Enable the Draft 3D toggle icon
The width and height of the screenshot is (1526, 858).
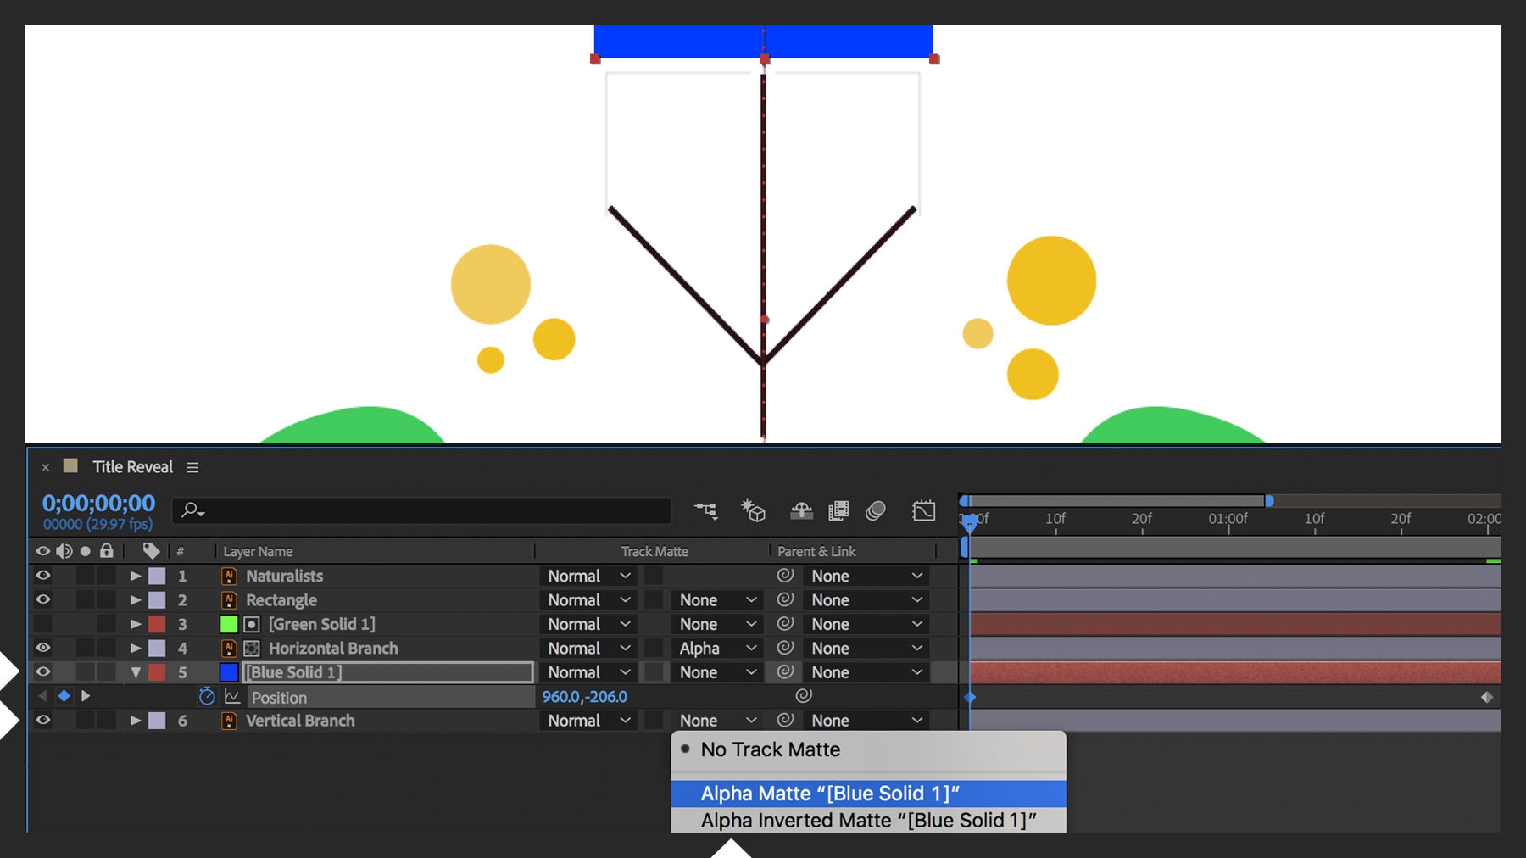[752, 511]
